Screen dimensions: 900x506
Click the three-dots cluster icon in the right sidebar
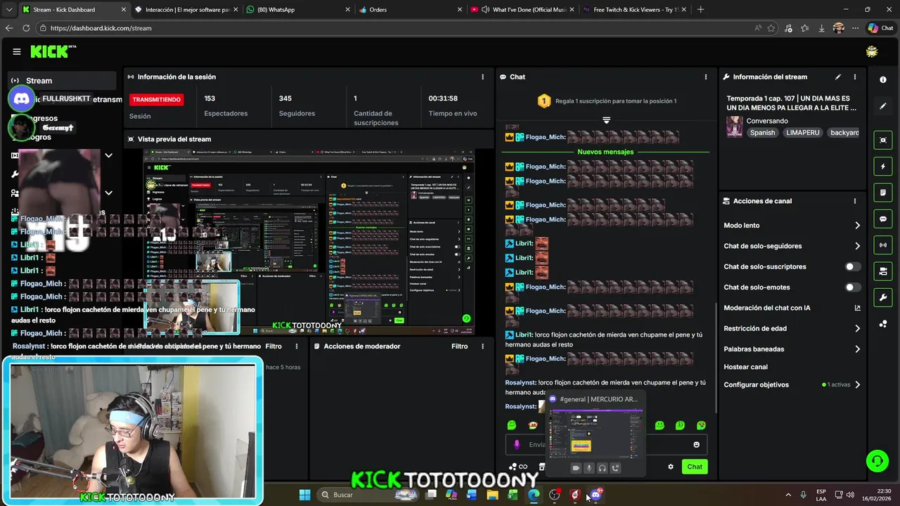pos(883,324)
